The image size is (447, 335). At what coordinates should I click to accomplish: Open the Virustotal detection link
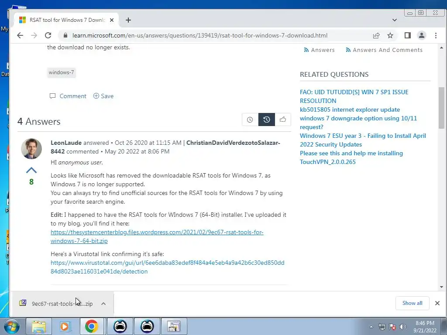coord(167,267)
